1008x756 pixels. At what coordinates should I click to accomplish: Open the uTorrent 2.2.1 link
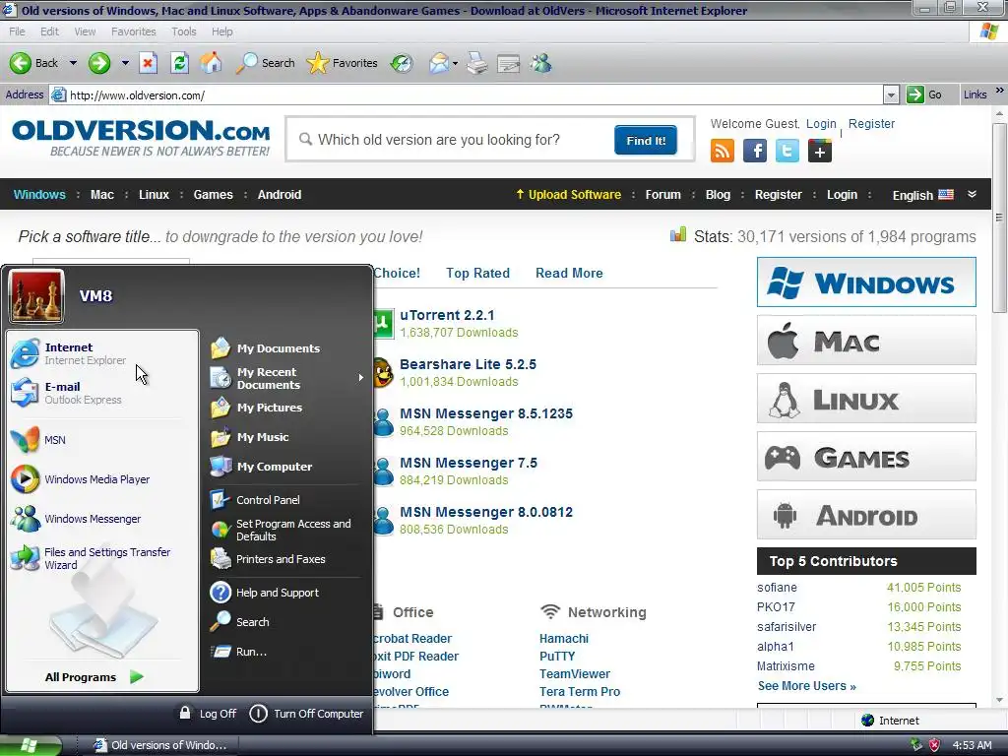coord(447,315)
